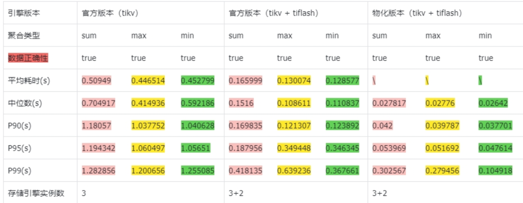523x203 pixels.
Task: Click the 官方版本 (tikv) column header
Action: (110, 13)
